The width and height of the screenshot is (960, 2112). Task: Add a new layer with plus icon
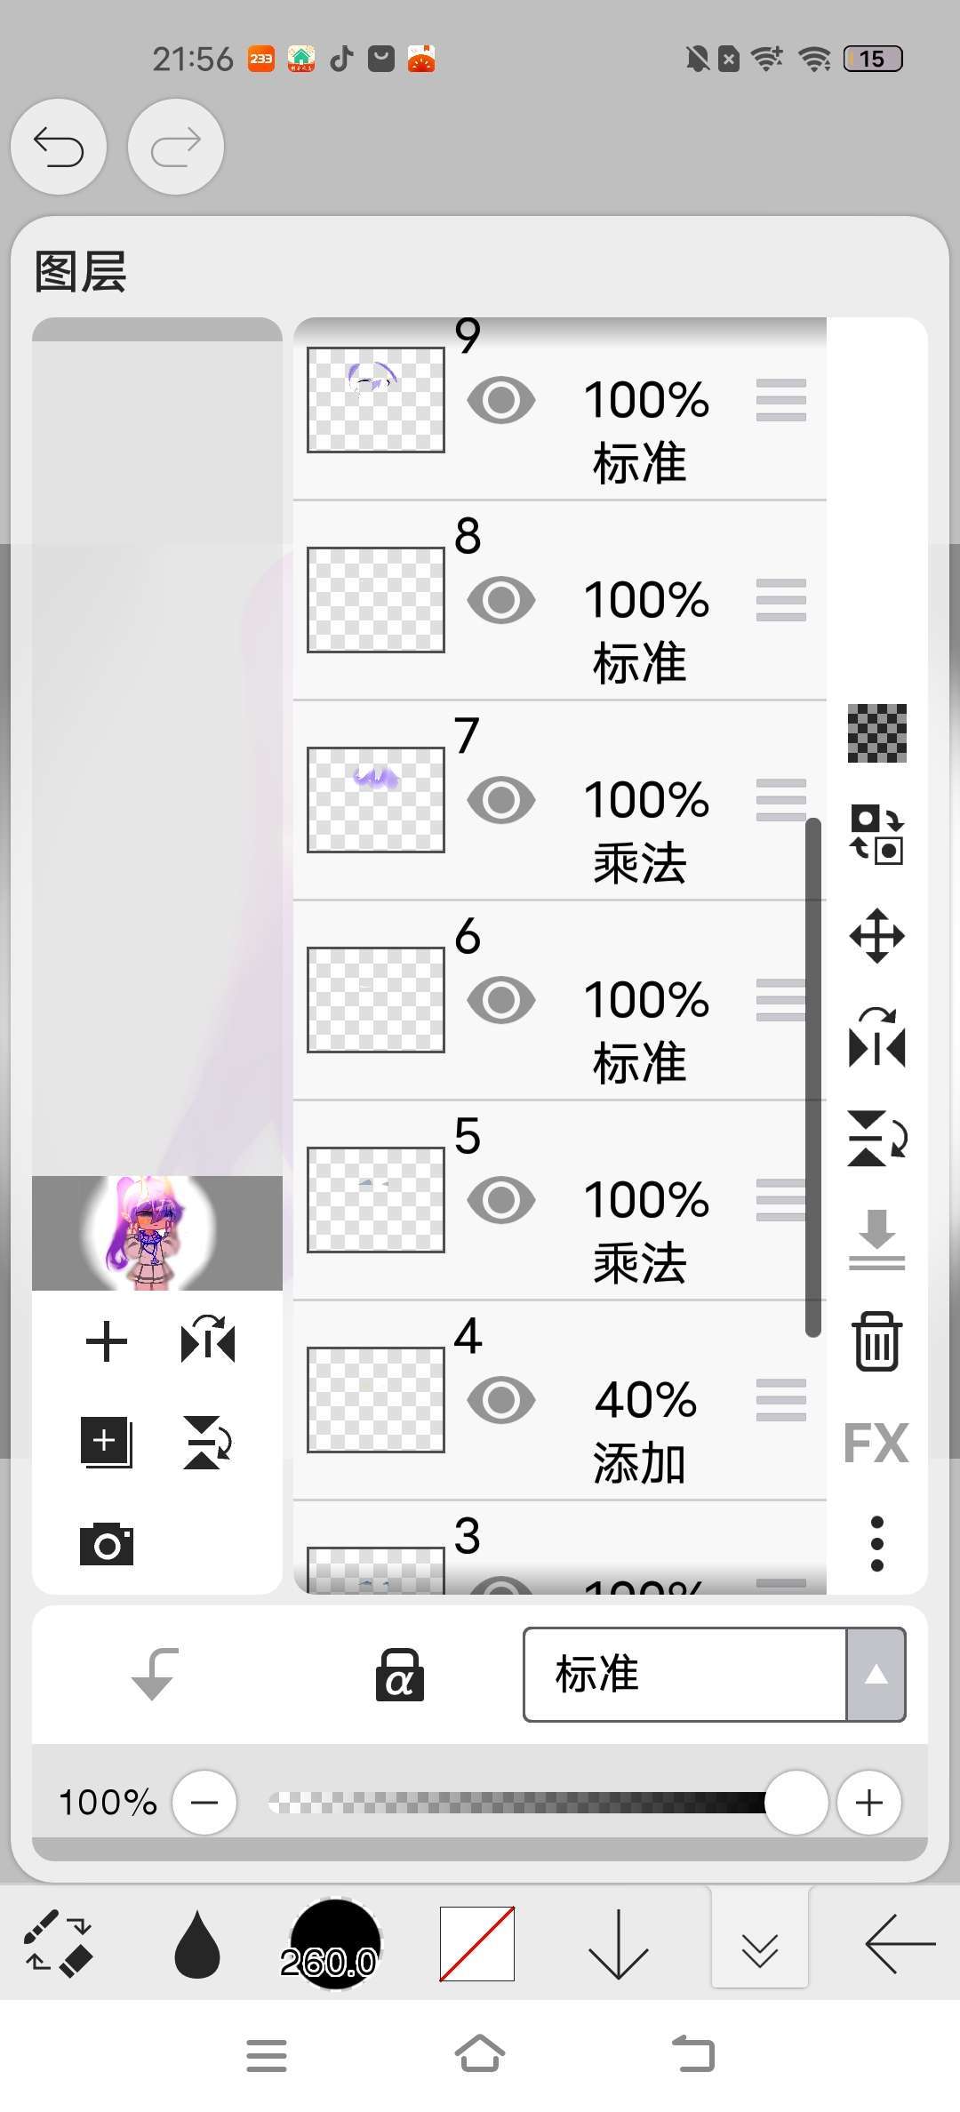click(x=106, y=1340)
